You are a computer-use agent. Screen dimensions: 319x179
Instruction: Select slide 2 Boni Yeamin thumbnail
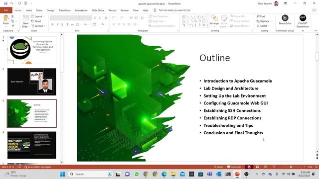[32, 82]
